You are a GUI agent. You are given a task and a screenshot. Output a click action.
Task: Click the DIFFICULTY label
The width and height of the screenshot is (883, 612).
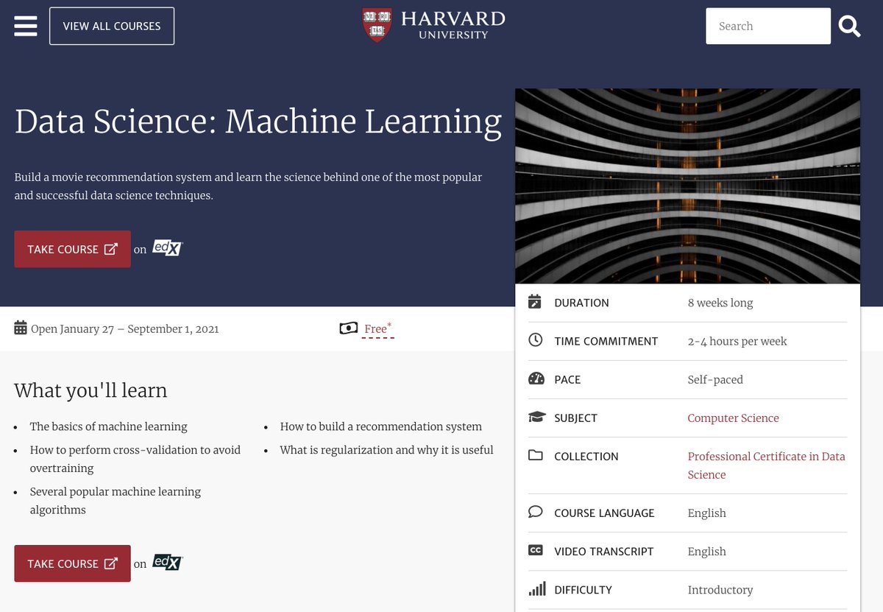[x=583, y=590]
